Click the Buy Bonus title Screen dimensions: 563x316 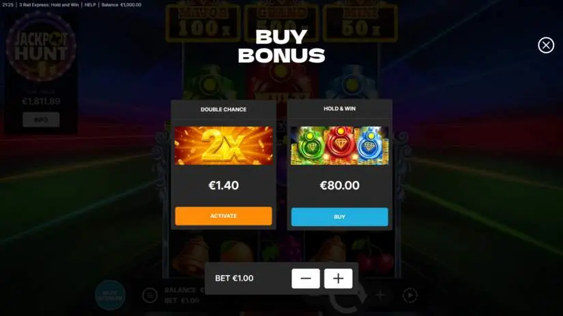pyautogui.click(x=281, y=46)
